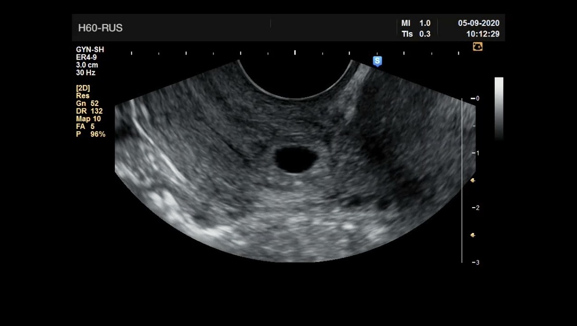
Task: Click the 1 mark on depth scale
Action: [x=475, y=153]
